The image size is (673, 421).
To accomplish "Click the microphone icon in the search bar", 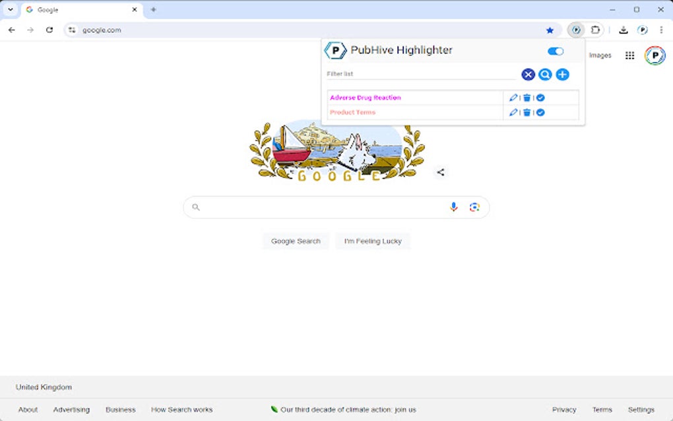I will coord(454,207).
